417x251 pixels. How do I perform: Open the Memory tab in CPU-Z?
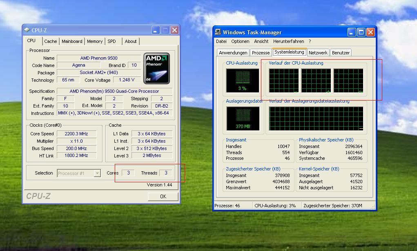95,41
